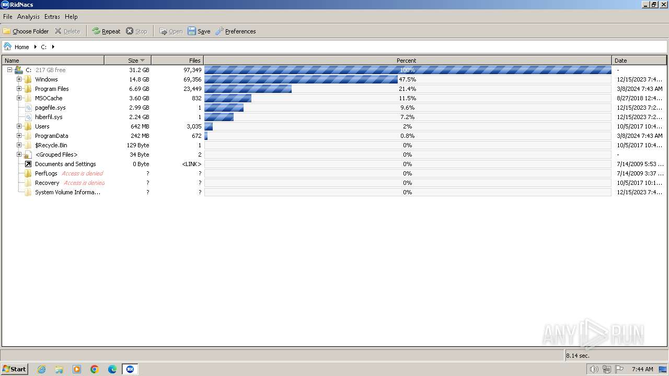Screen dimensions: 669x376
Task: Select the Users folder icon
Action: click(x=28, y=126)
